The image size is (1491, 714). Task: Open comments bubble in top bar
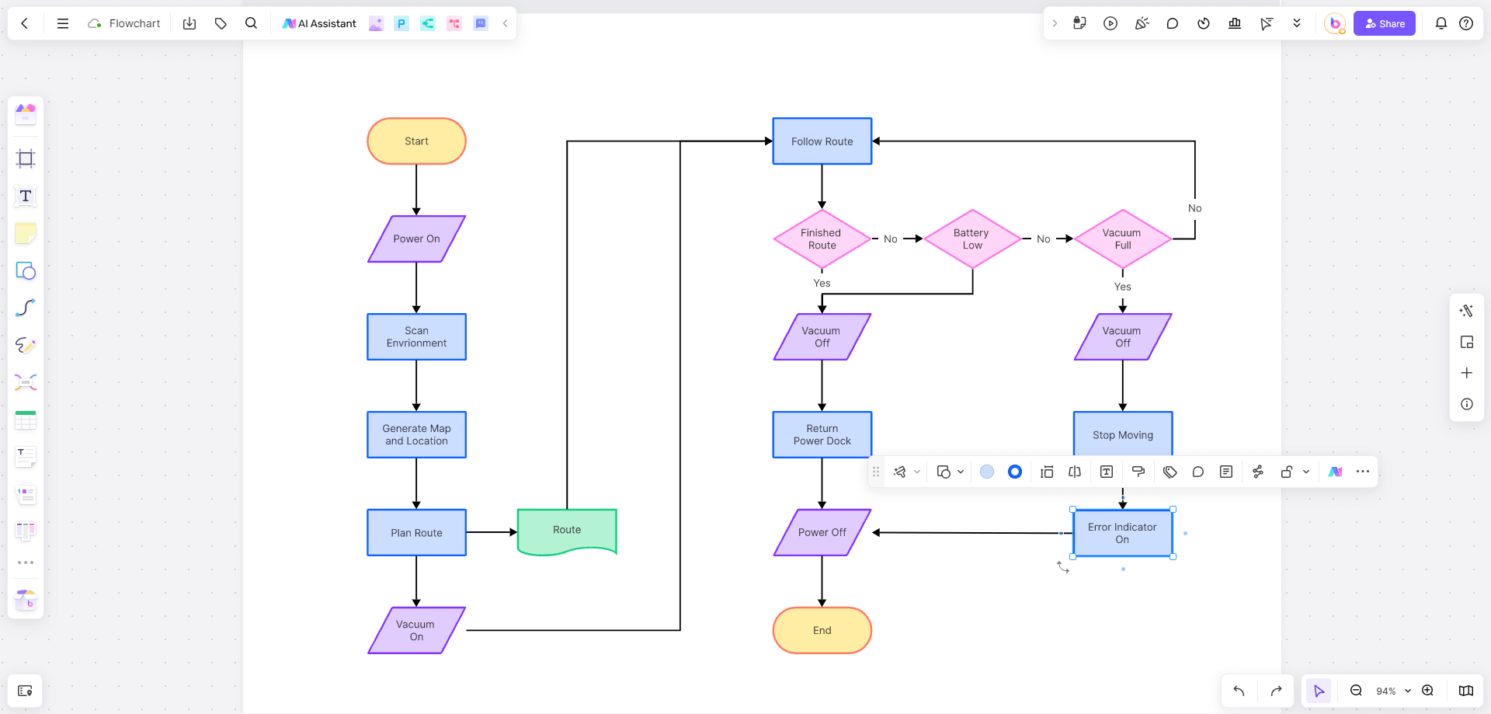pos(1173,23)
